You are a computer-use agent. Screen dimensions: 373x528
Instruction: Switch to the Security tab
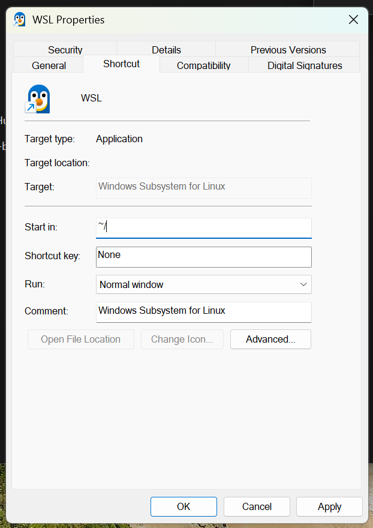pos(65,50)
